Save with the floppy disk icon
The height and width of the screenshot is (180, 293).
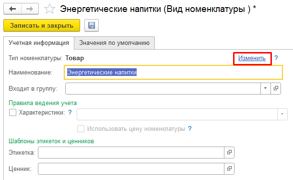(92, 25)
